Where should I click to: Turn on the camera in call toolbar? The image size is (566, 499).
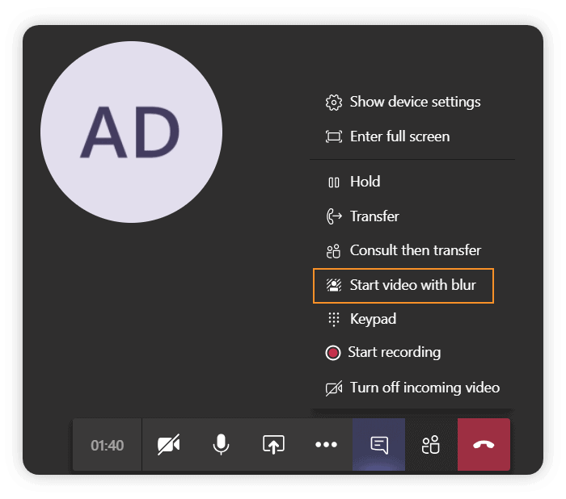tap(168, 445)
